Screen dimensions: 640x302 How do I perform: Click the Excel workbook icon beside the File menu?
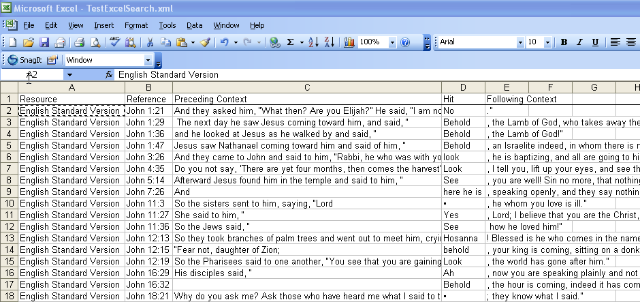click(12, 25)
